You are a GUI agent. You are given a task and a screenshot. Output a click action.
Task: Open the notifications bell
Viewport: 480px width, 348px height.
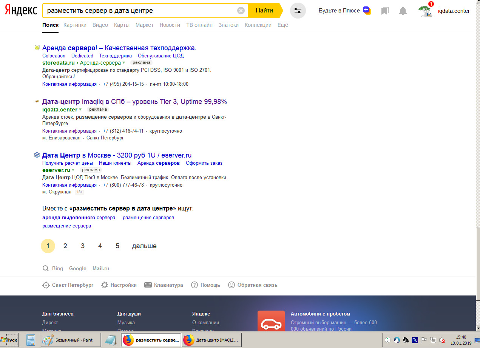pos(403,11)
